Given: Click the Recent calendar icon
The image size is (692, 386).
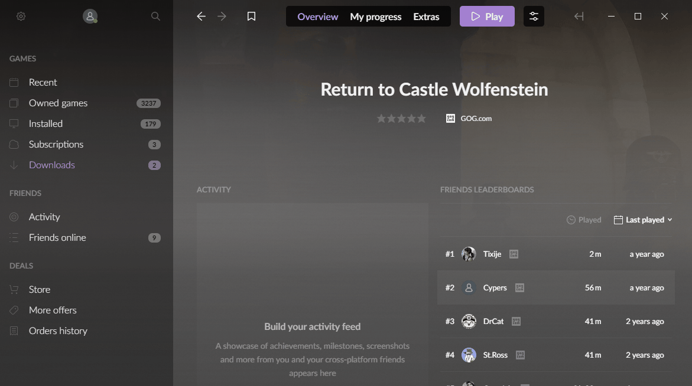Looking at the screenshot, I should 14,83.
